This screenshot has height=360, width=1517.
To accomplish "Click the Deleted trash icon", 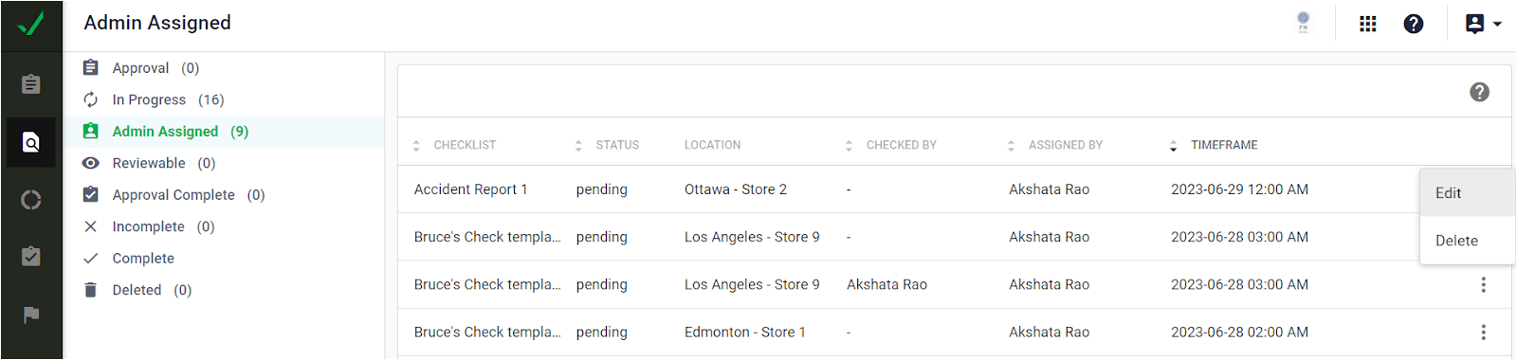I will coord(91,290).
